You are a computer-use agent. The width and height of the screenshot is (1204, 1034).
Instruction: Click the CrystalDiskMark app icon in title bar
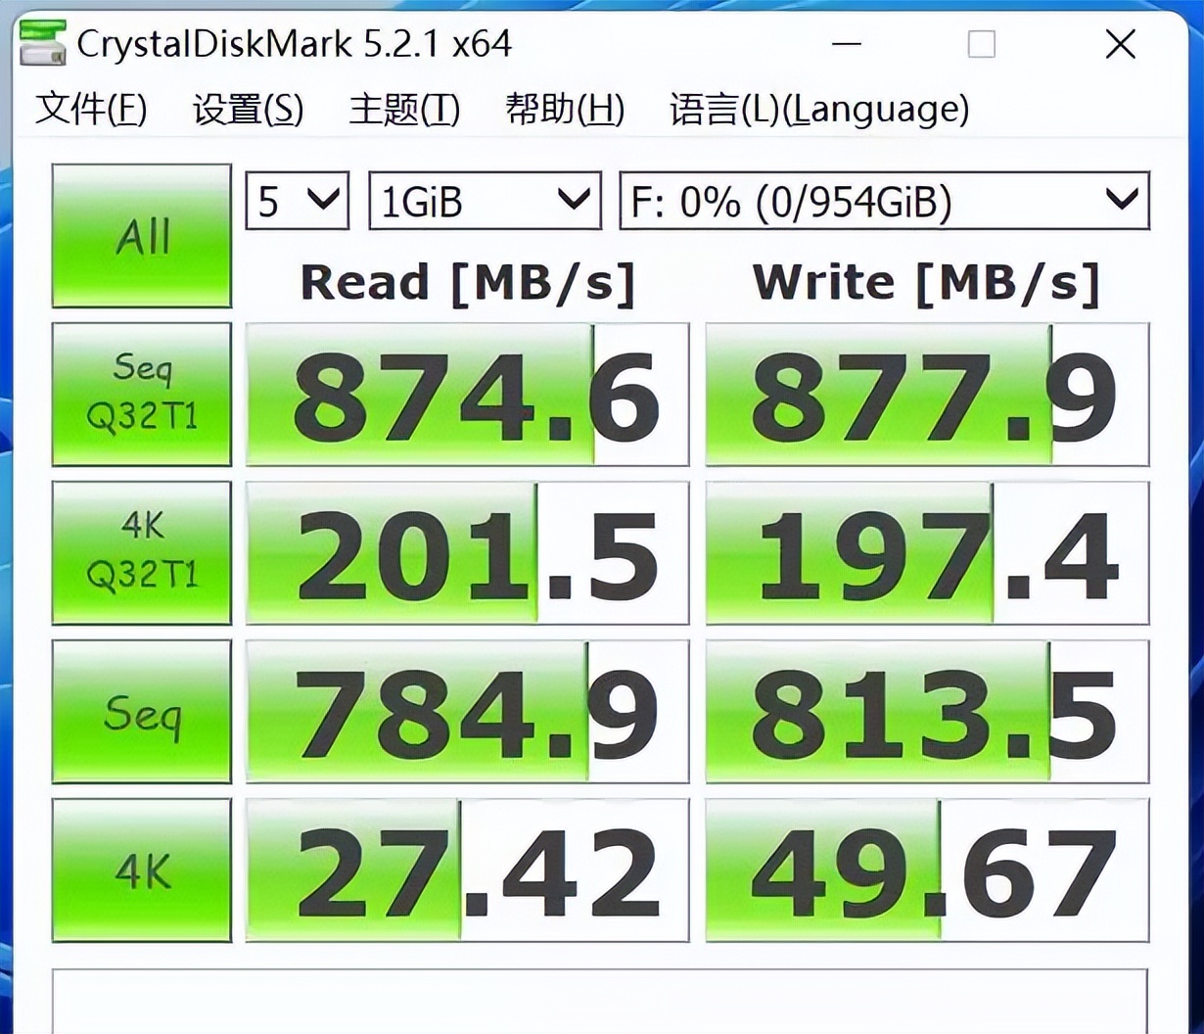tap(42, 43)
